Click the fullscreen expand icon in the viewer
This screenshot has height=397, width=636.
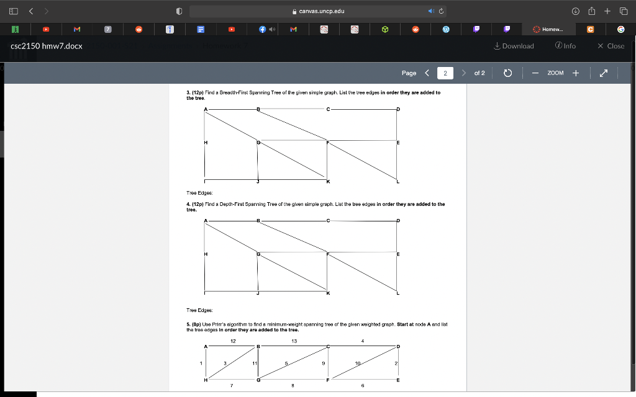602,73
